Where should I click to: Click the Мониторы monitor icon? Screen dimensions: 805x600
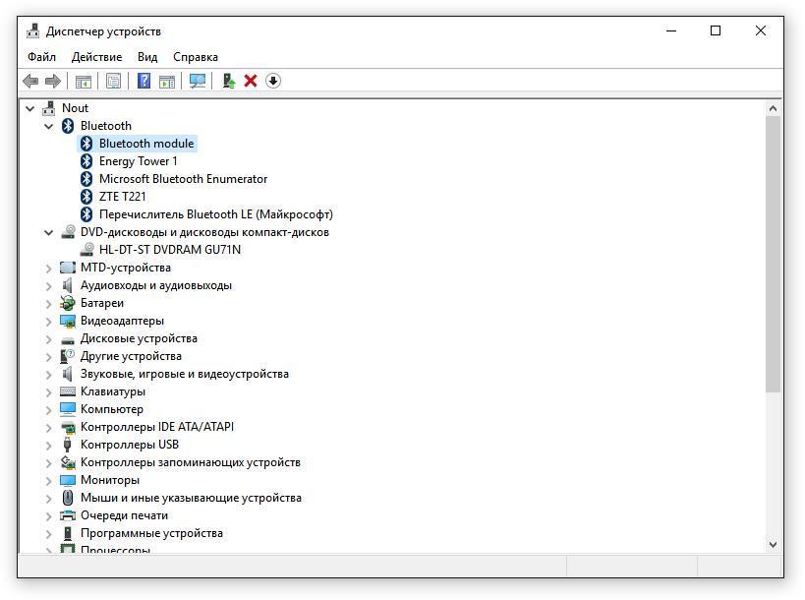click(x=68, y=480)
